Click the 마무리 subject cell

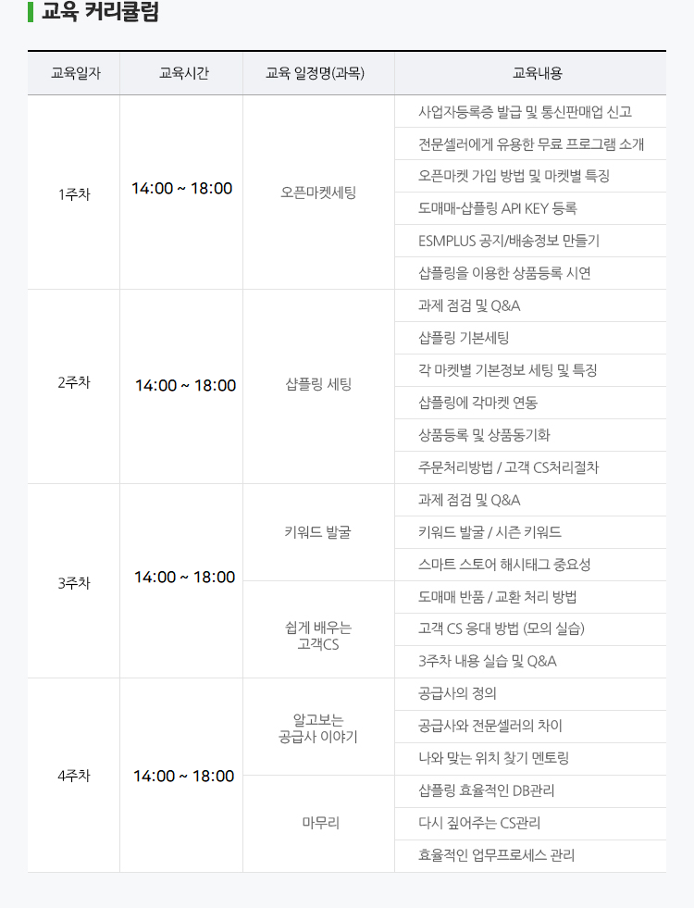320,822
